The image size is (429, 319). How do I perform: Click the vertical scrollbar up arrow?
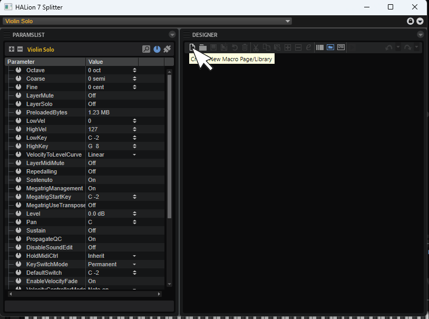pyautogui.click(x=169, y=72)
